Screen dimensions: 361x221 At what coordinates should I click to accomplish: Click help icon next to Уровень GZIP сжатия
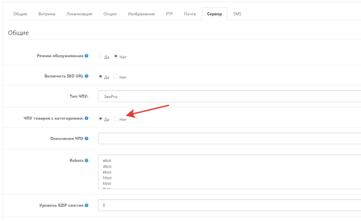click(87, 205)
